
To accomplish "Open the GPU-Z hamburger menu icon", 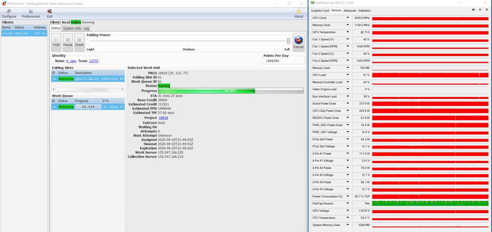I will [x=486, y=10].
